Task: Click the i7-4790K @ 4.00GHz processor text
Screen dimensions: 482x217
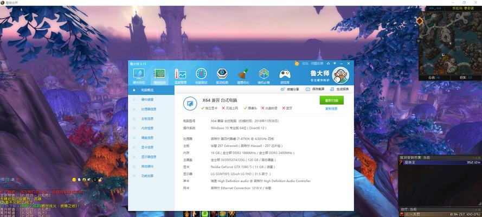Action: (242, 139)
